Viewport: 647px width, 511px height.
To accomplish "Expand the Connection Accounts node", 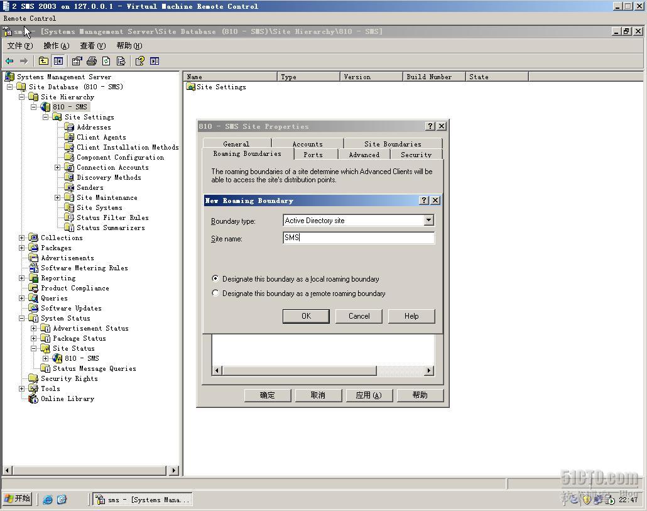I will coord(58,168).
